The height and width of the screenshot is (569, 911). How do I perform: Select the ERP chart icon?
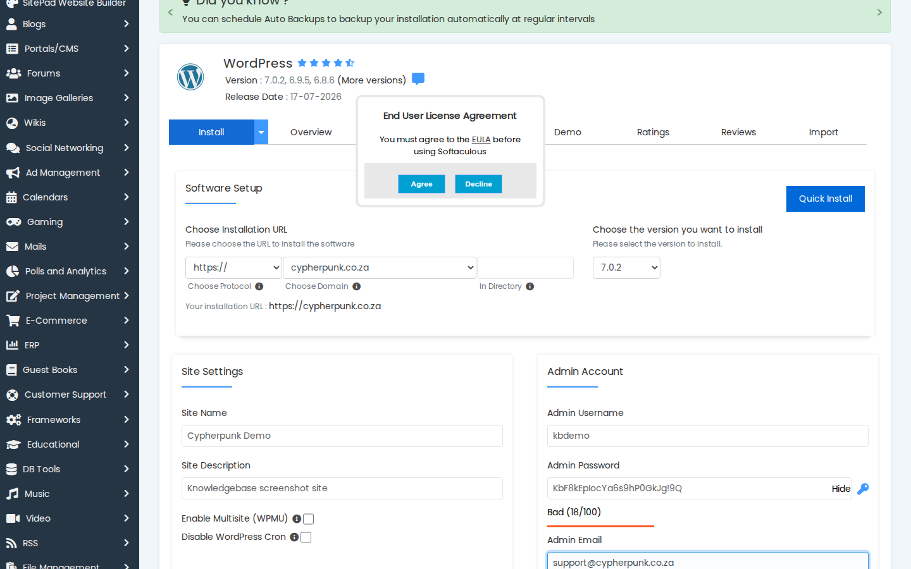12,345
